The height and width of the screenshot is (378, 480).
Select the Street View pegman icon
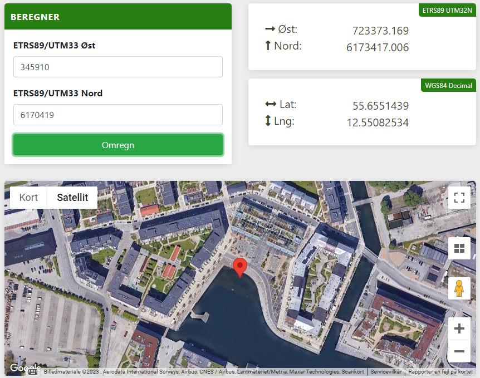click(x=459, y=288)
